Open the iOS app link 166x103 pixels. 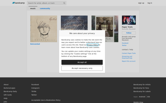tap(148, 97)
